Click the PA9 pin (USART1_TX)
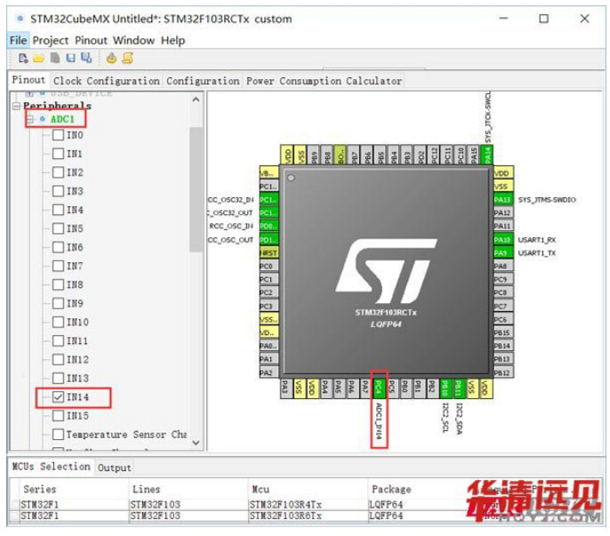This screenshot has height=536, width=610. pos(503,252)
